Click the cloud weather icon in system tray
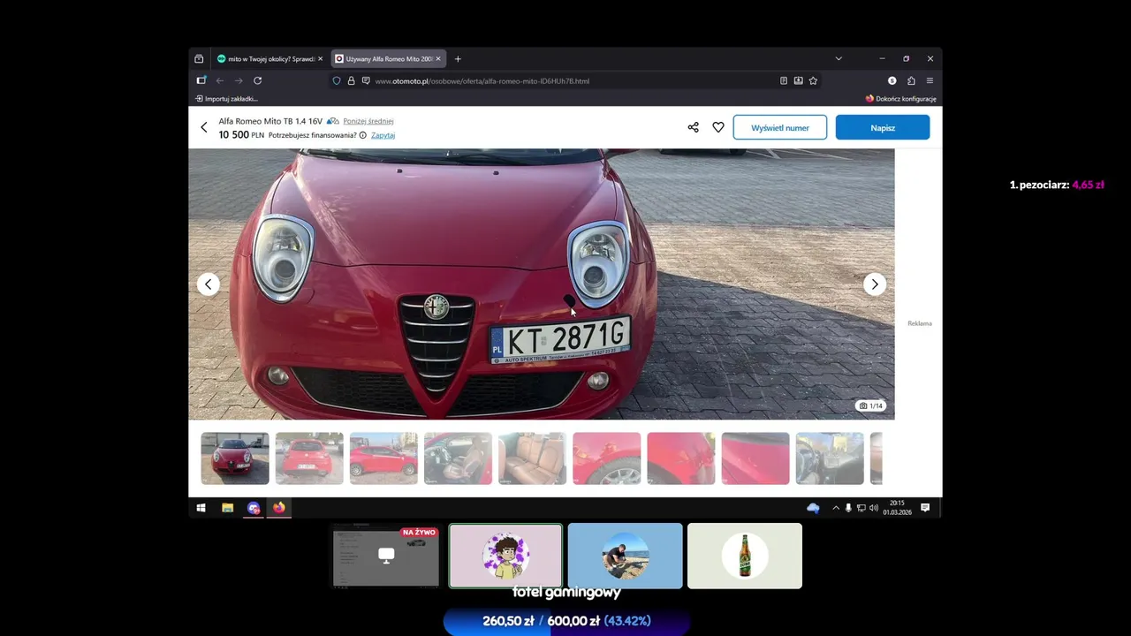The image size is (1131, 636). 813,508
